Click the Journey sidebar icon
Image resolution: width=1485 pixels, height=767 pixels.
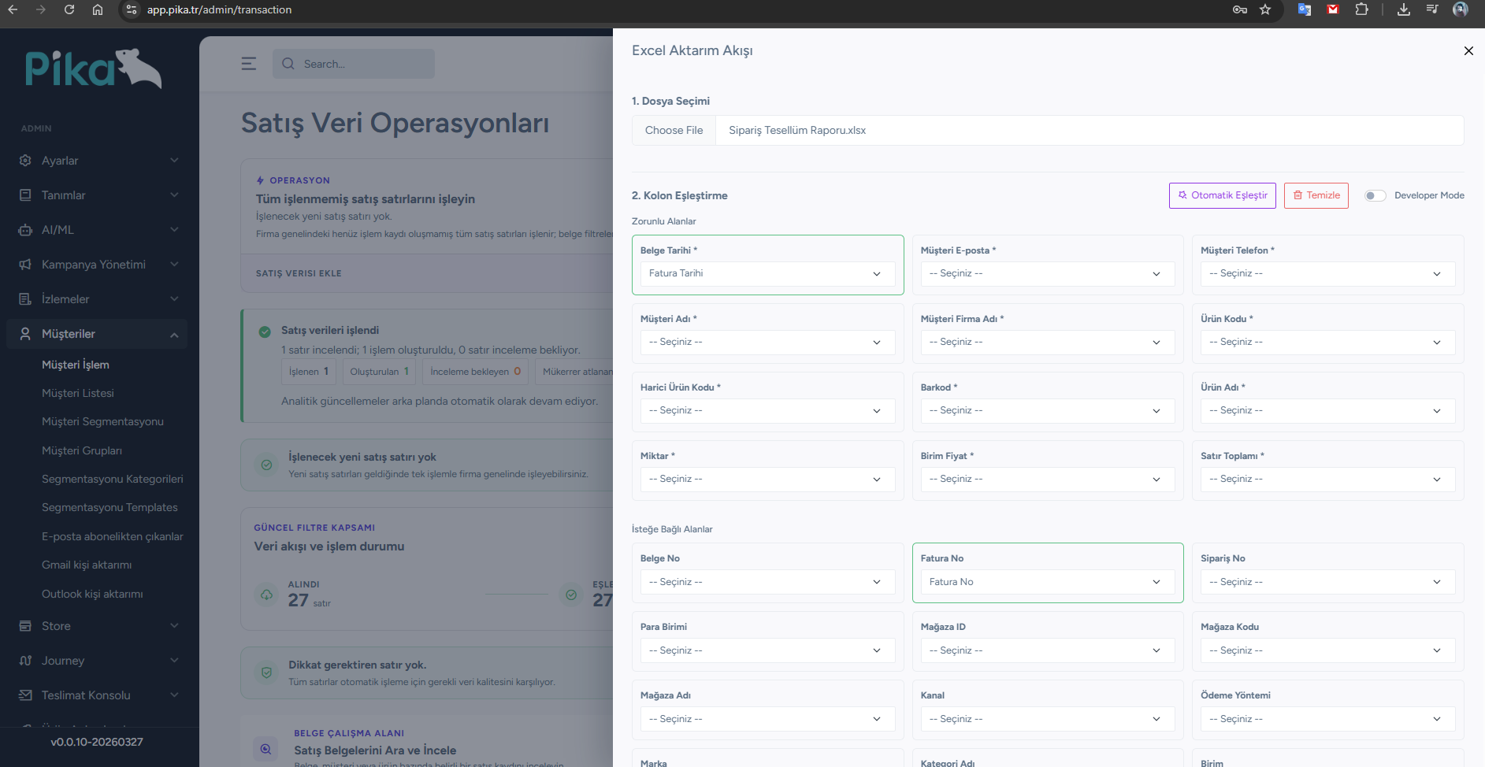[x=25, y=661]
